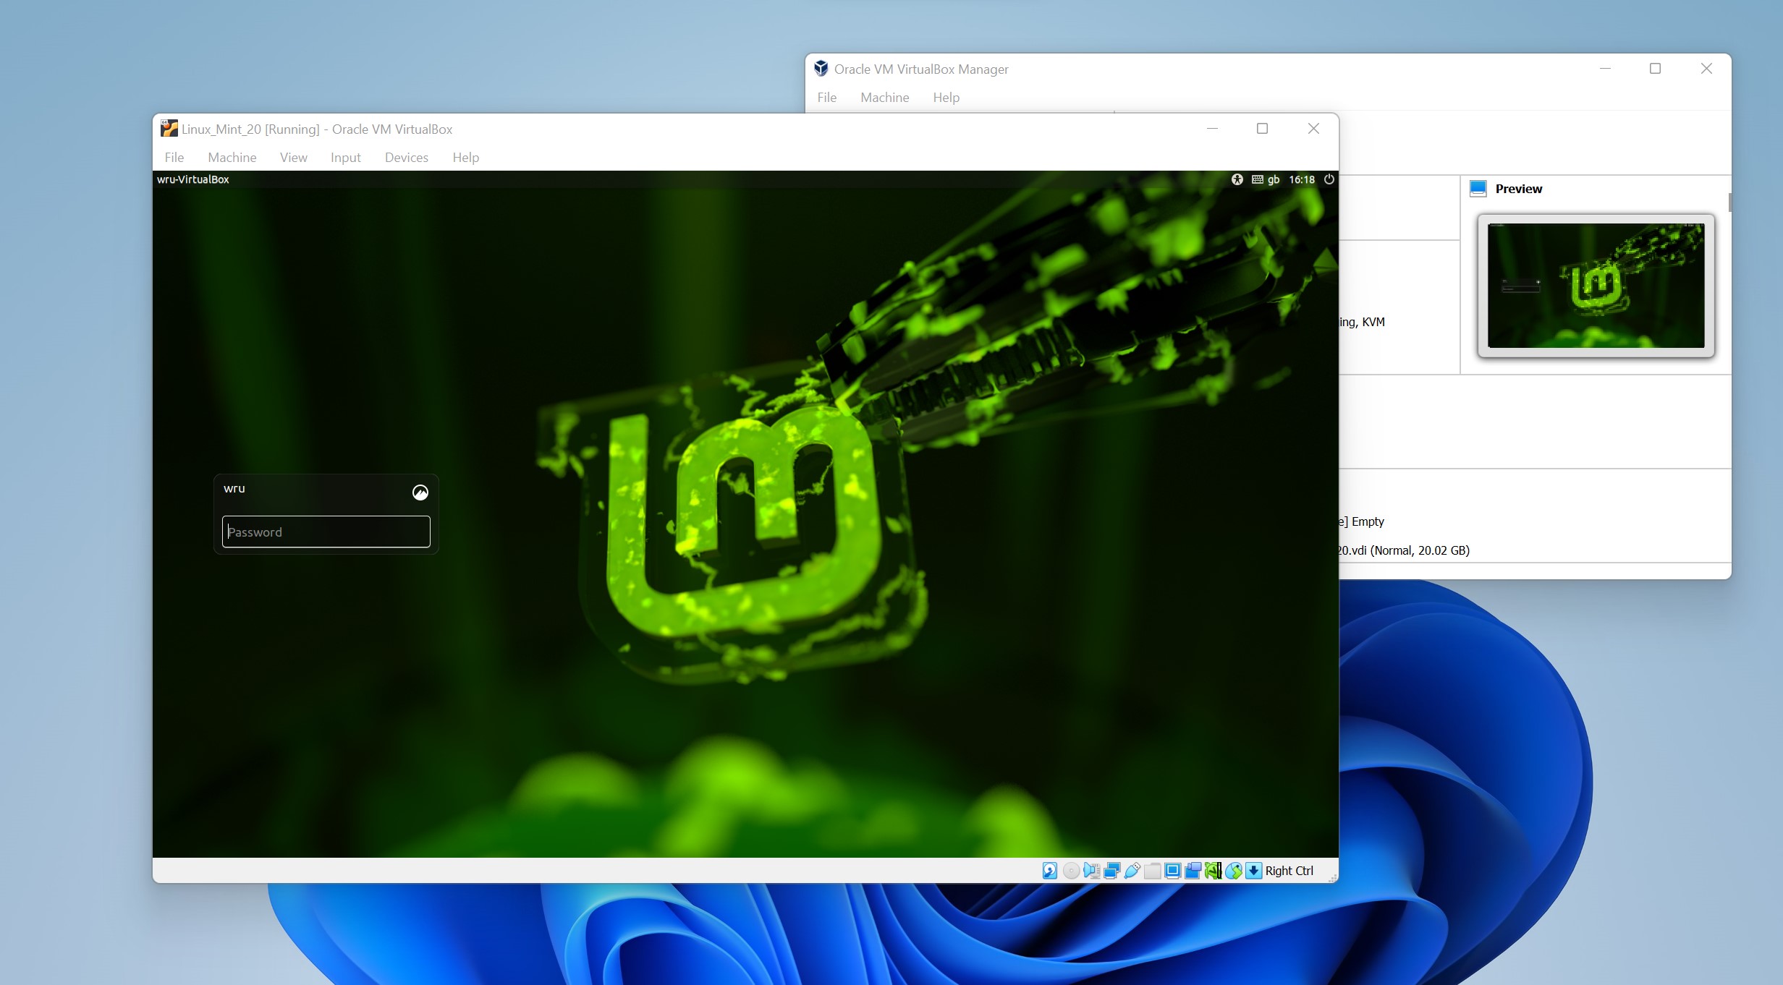This screenshot has height=985, width=1783.
Task: Open the 'gb' keyboard layout indicator
Action: [1272, 179]
